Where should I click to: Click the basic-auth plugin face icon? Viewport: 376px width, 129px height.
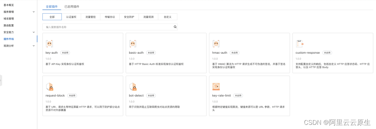pyautogui.click(x=133, y=44)
